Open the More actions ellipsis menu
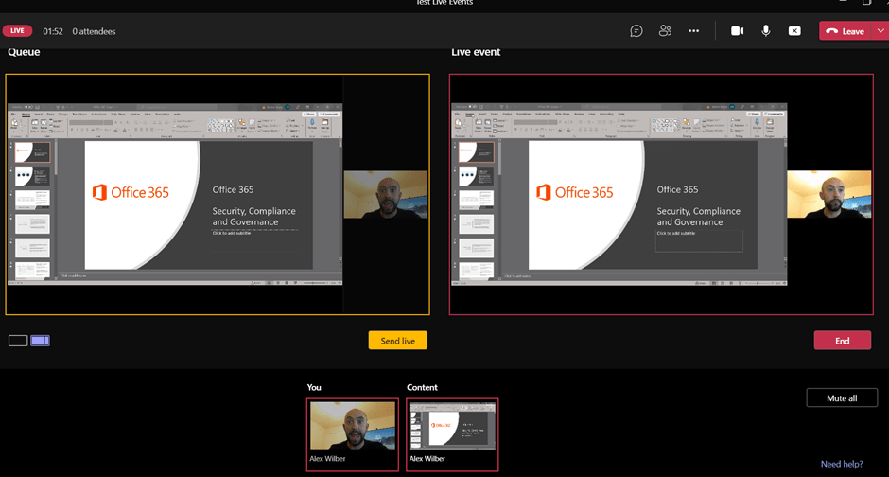Image resolution: width=889 pixels, height=477 pixels. tap(693, 31)
